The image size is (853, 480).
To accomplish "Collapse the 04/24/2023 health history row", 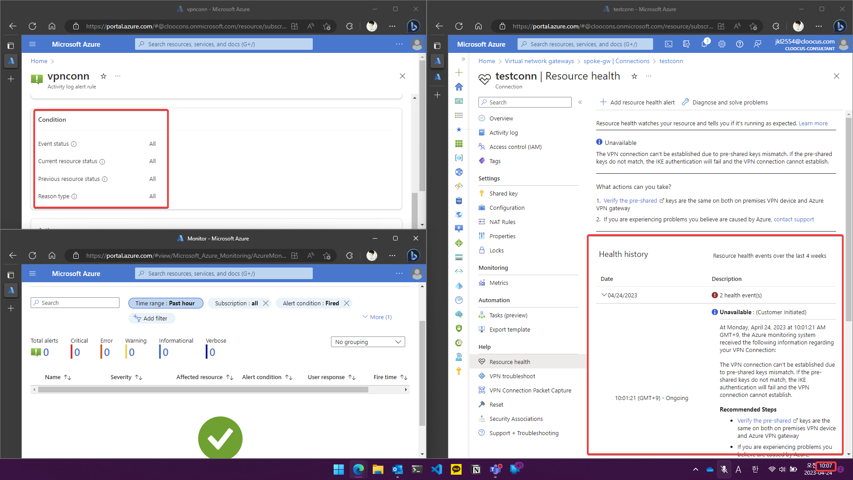I will 604,295.
